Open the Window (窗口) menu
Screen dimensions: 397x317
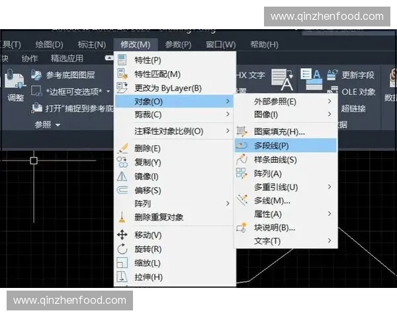tap(221, 44)
